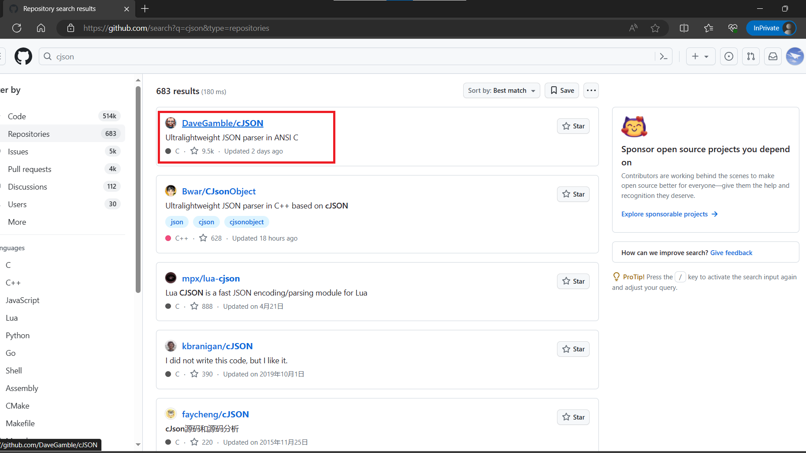Open the search results more options menu
Viewport: 806px width, 453px height.
click(591, 91)
